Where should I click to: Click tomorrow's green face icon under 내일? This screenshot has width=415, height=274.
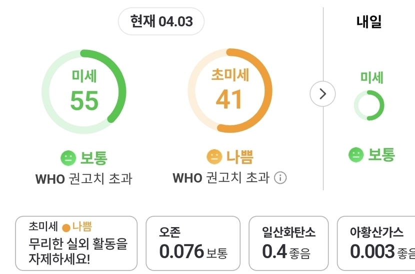[356, 155]
